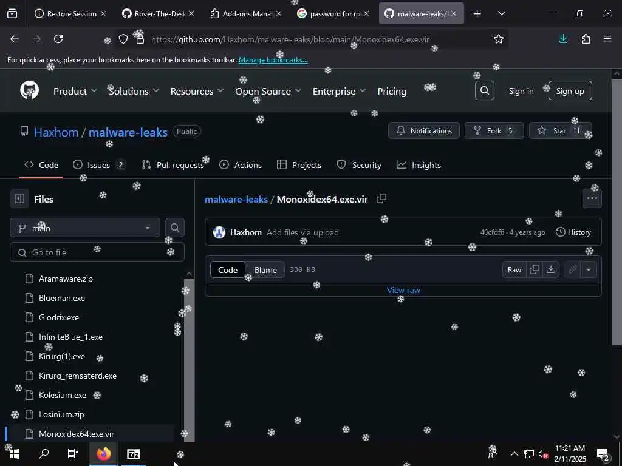The width and height of the screenshot is (622, 466).
Task: Copy file path of Monoxidex64.exe.vir
Action: [x=381, y=198]
